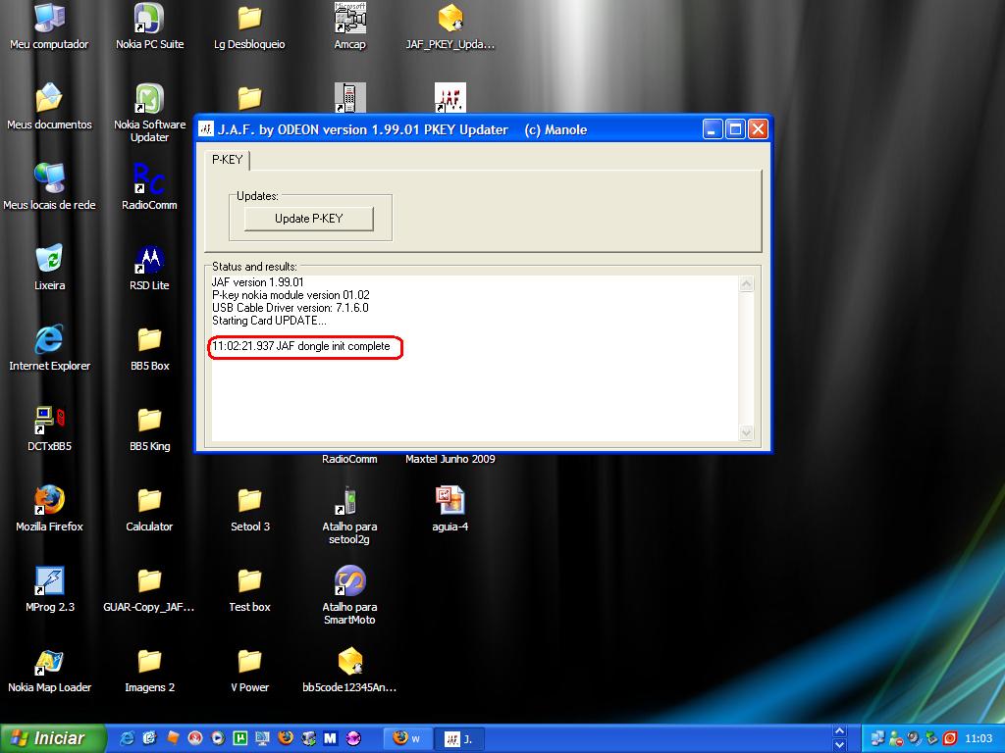Screen dimensions: 1005x753
Task: Click Windows Media Player quick launch icon
Action: [218, 738]
